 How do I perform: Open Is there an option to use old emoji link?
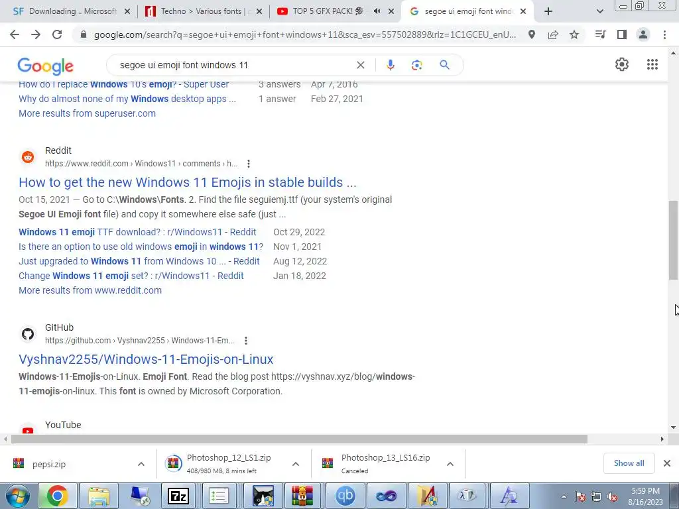click(x=141, y=247)
